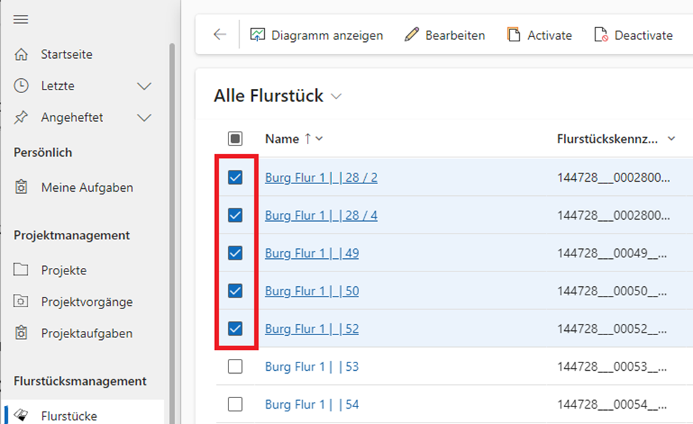The image size is (693, 424).
Task: Click the hamburger menu icon
Action: (21, 19)
